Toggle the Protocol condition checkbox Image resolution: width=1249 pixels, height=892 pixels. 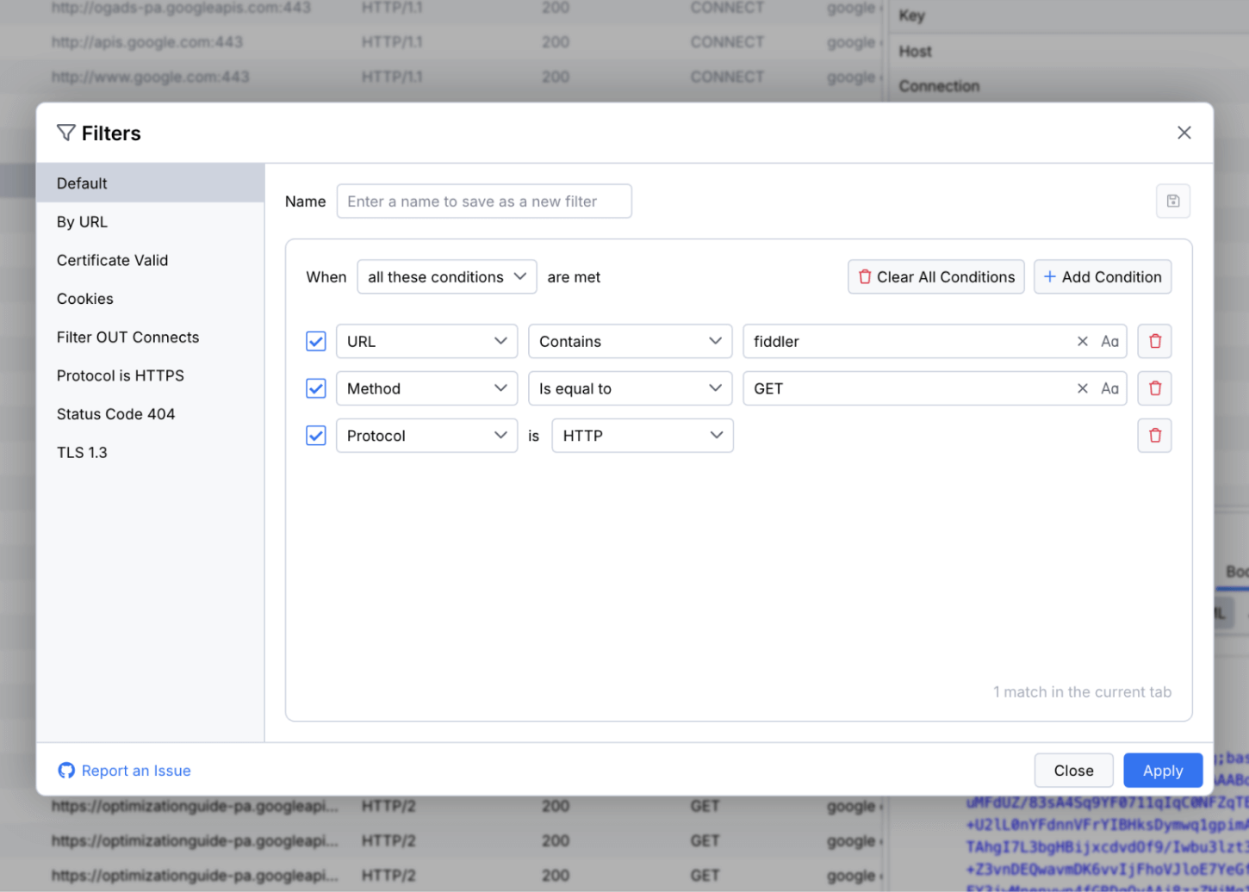click(x=316, y=436)
